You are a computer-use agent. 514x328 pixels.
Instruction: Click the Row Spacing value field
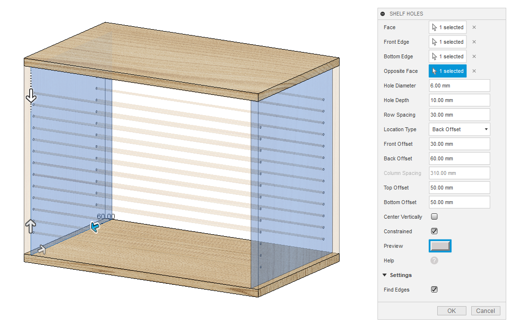pos(459,115)
